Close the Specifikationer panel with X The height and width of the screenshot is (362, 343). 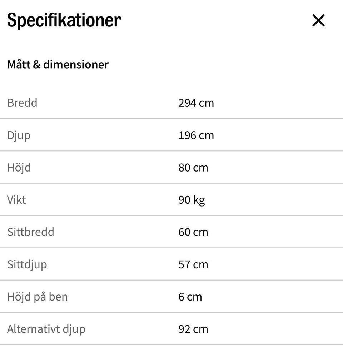pos(318,21)
